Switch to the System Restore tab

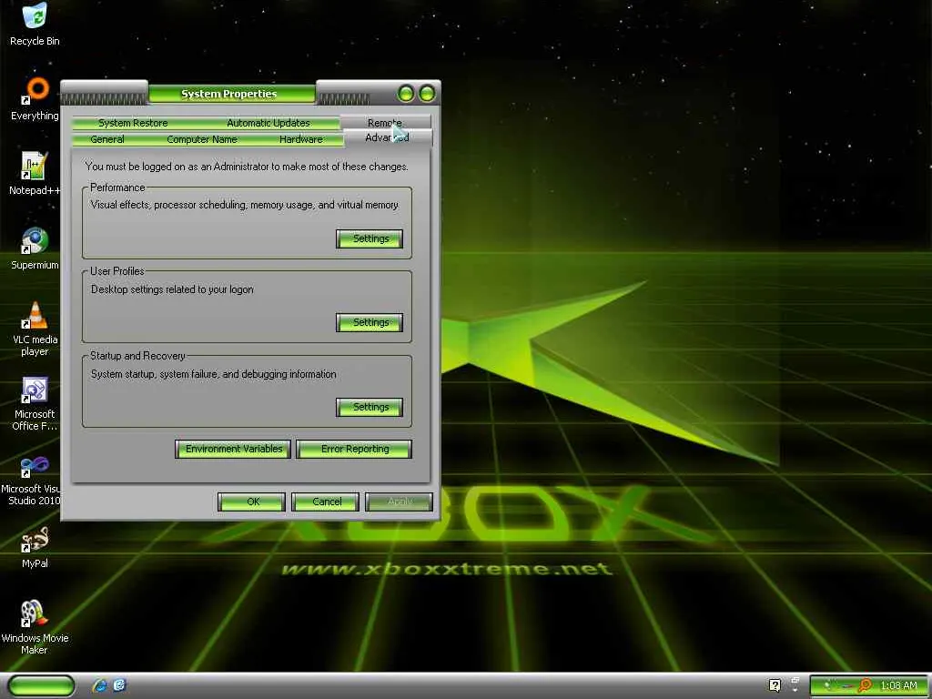click(133, 123)
